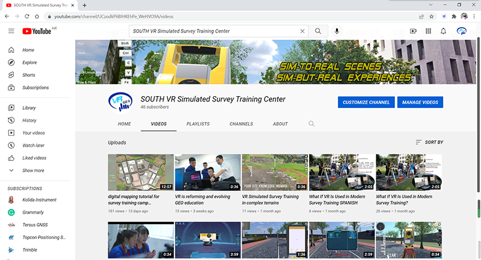Open a new browser tab

pos(84,5)
